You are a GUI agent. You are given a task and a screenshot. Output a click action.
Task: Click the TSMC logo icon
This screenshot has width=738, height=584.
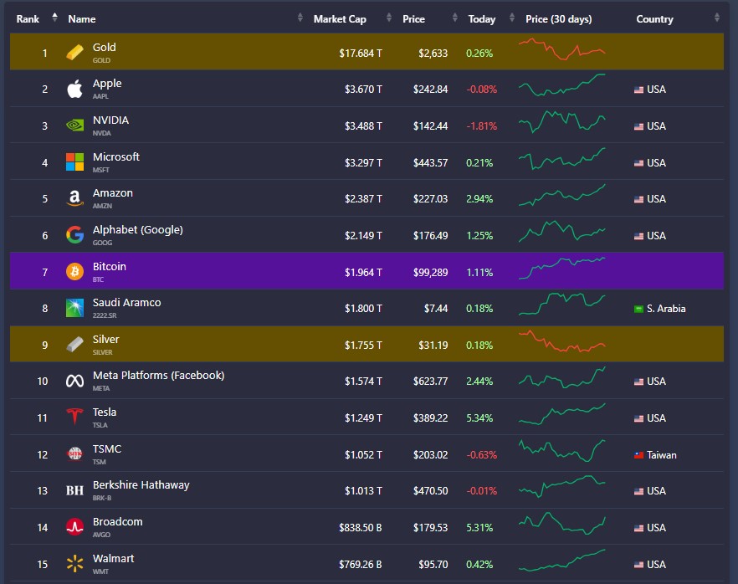(x=74, y=453)
